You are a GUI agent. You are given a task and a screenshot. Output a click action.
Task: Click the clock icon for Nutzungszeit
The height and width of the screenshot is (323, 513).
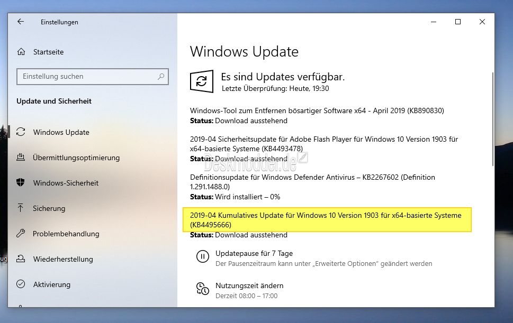(x=203, y=289)
